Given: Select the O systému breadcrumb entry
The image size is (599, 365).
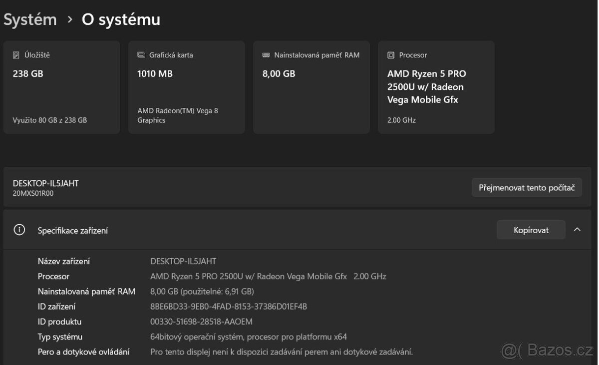Looking at the screenshot, I should pos(120,19).
